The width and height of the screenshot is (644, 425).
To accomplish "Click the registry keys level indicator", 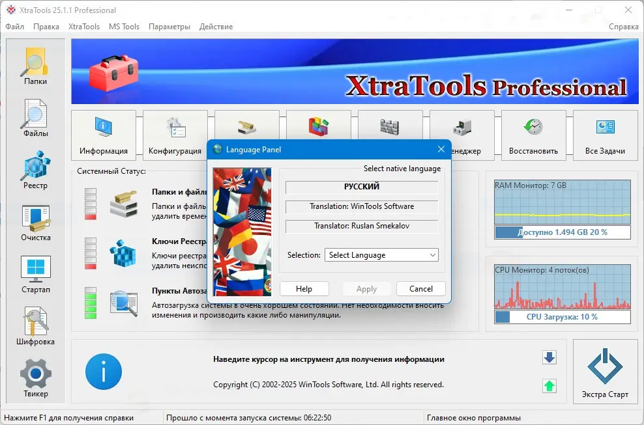I will click(91, 253).
